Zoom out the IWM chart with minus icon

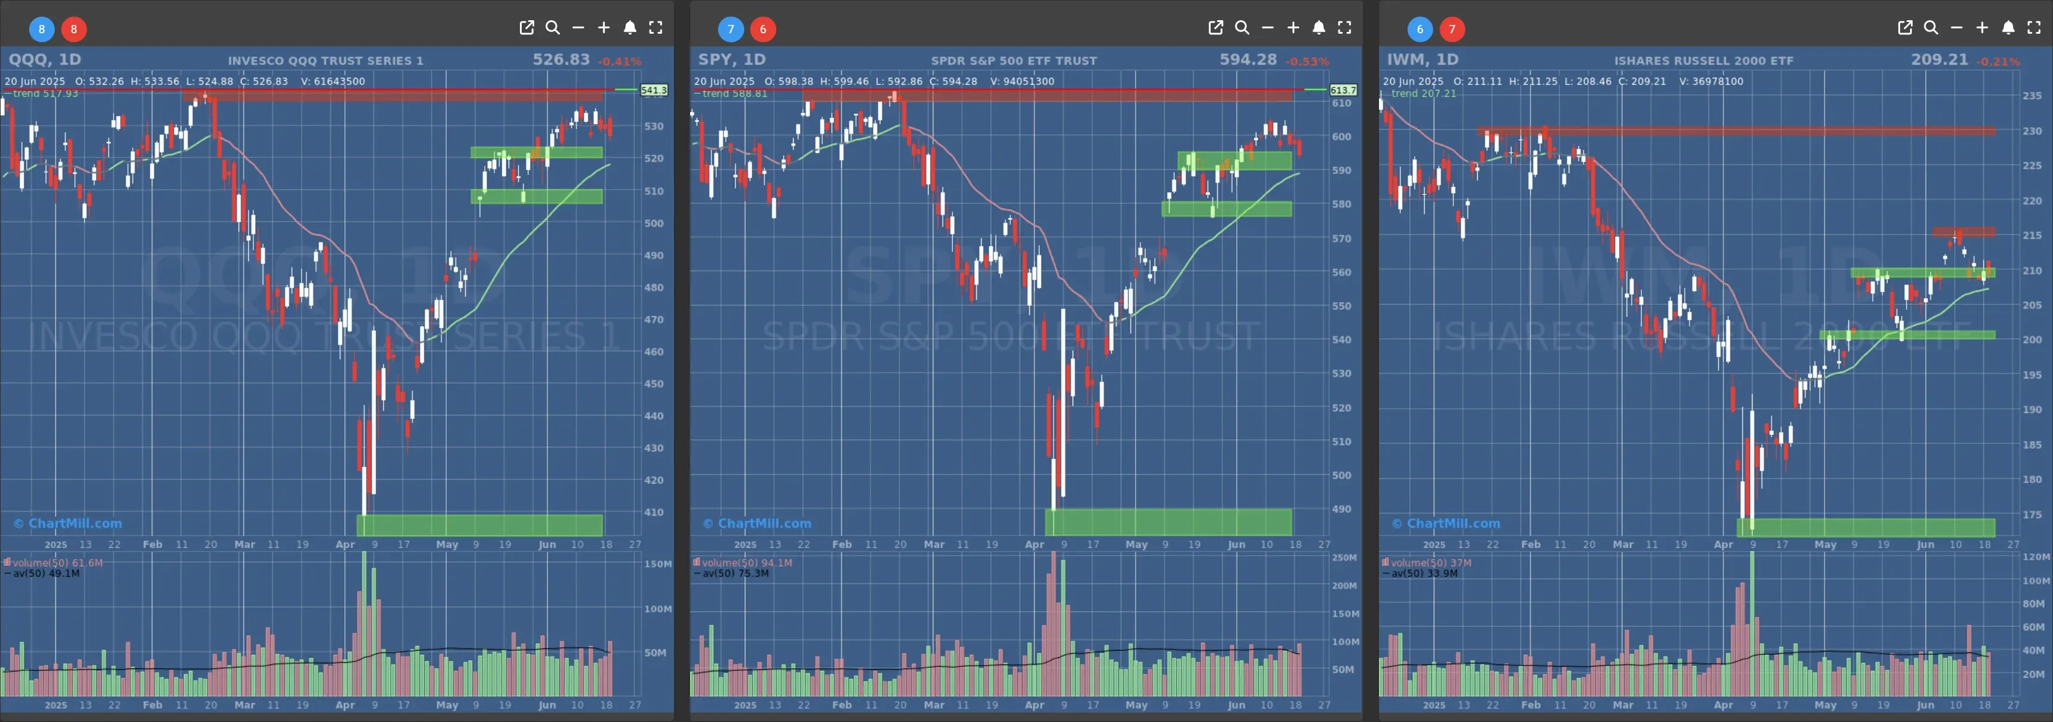[x=1957, y=28]
